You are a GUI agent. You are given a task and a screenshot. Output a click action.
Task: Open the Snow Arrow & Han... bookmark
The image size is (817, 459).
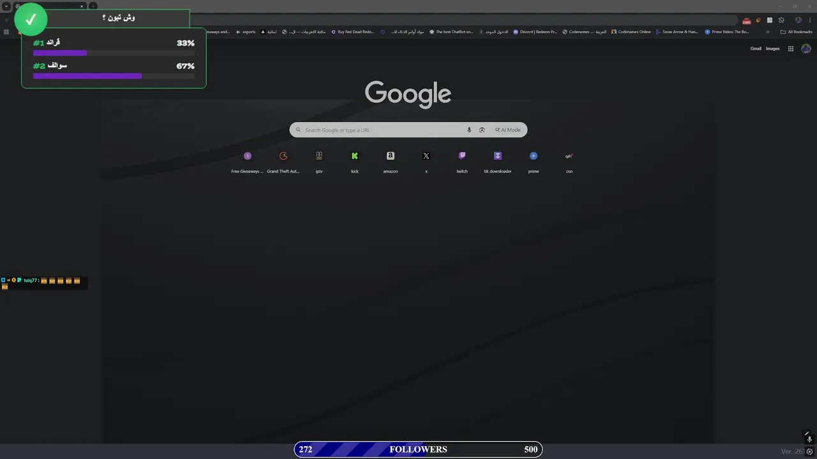click(677, 32)
